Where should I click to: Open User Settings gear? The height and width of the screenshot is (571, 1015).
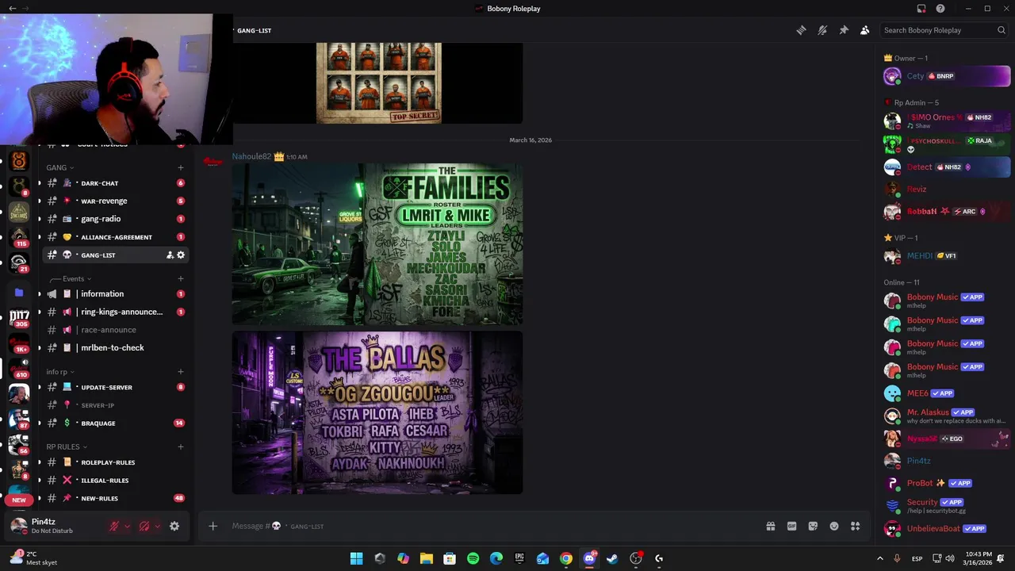(174, 526)
